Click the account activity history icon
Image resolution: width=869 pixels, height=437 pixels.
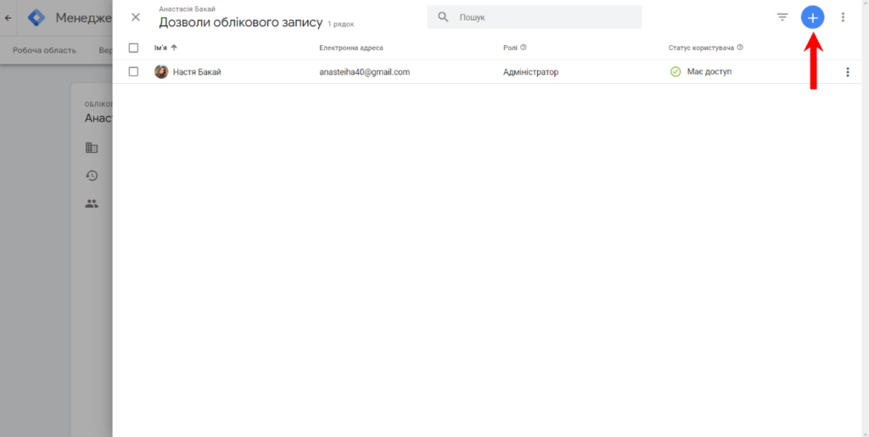point(92,176)
